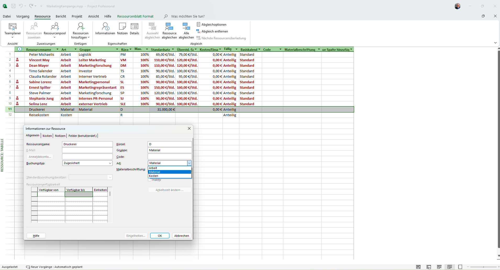
Task: Click the Was möchten Sie tun search box
Action: coord(188,16)
